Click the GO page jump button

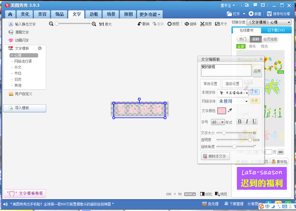pyautogui.click(x=281, y=152)
